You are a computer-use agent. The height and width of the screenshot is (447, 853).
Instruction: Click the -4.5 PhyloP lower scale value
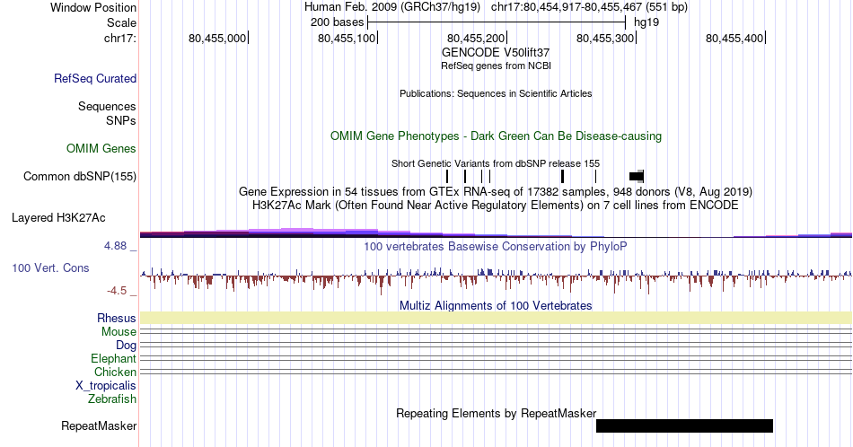pos(117,291)
